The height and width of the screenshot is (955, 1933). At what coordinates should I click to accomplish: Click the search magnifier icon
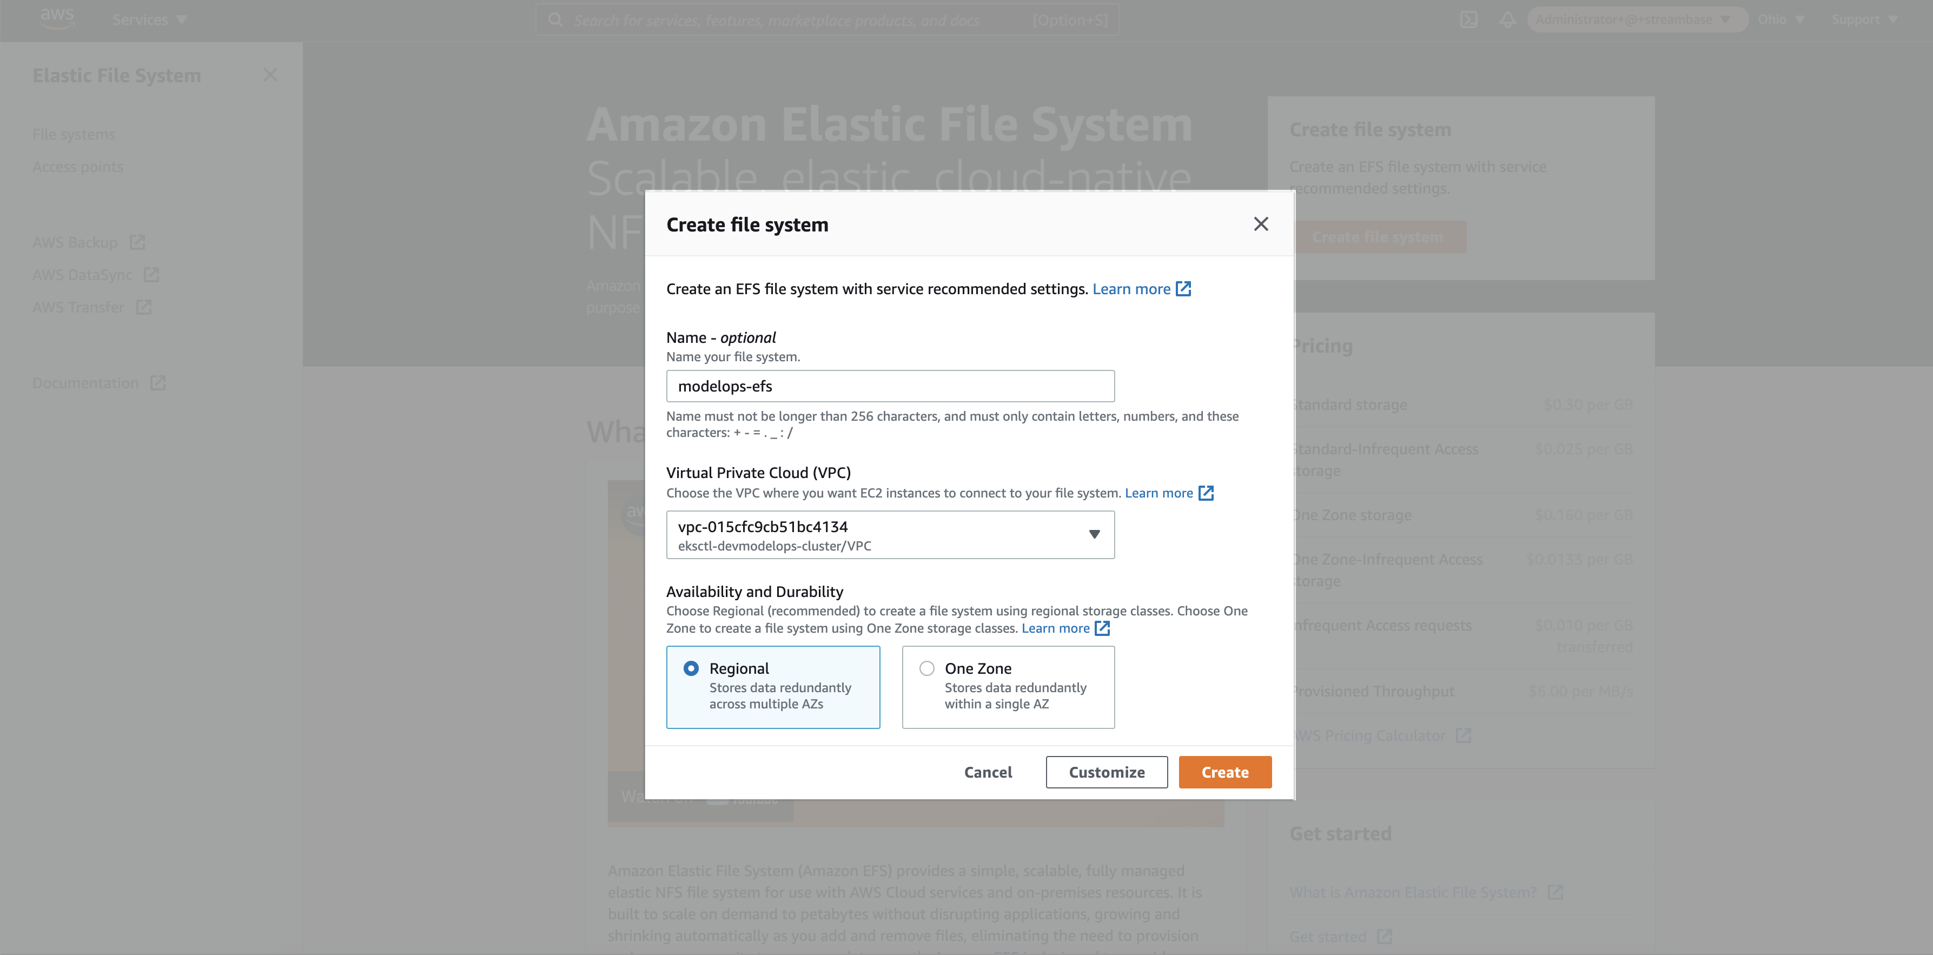point(555,19)
